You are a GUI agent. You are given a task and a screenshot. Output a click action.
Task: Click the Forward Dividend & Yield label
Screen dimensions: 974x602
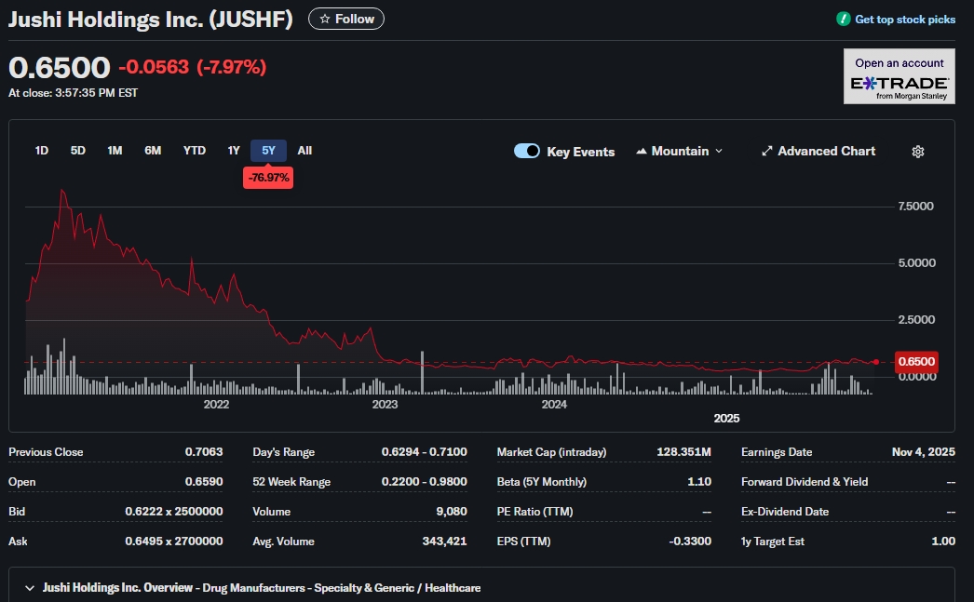(x=805, y=482)
